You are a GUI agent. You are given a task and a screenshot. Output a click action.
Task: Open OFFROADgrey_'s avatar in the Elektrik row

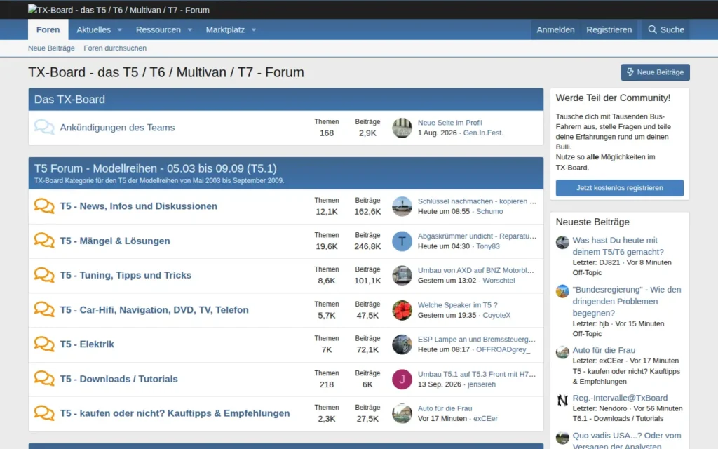tap(402, 344)
